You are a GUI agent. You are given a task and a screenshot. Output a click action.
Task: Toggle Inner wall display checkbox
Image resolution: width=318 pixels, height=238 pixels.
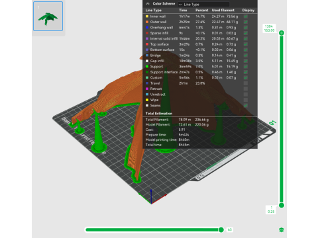tap(246, 17)
